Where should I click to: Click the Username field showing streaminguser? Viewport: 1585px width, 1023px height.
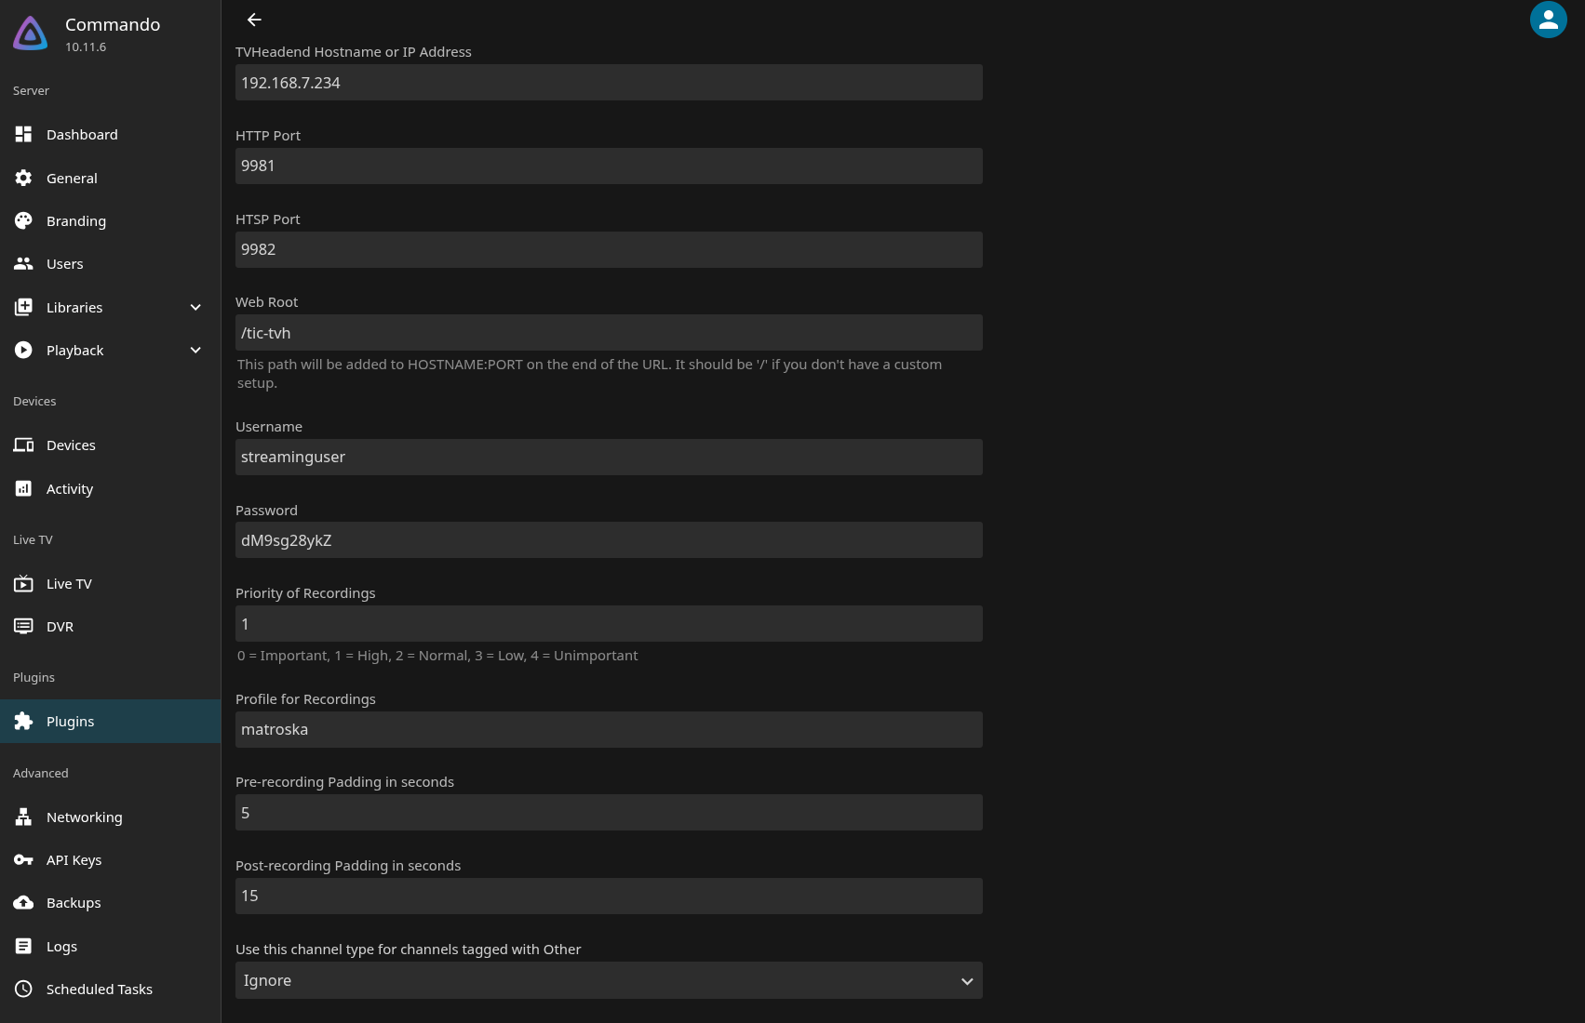(x=609, y=457)
